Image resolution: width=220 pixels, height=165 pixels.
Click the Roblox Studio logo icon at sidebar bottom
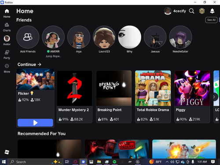[x=7, y=152]
